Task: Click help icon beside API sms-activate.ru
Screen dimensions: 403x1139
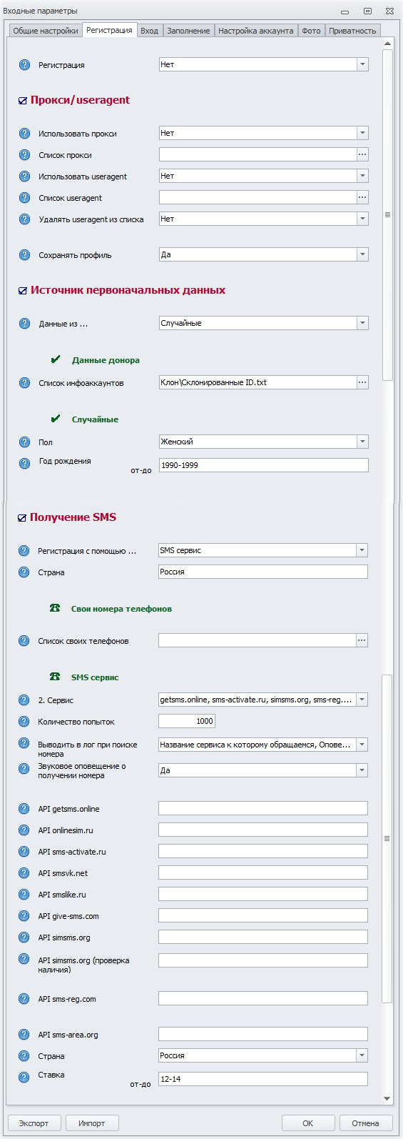Action: pyautogui.click(x=24, y=852)
